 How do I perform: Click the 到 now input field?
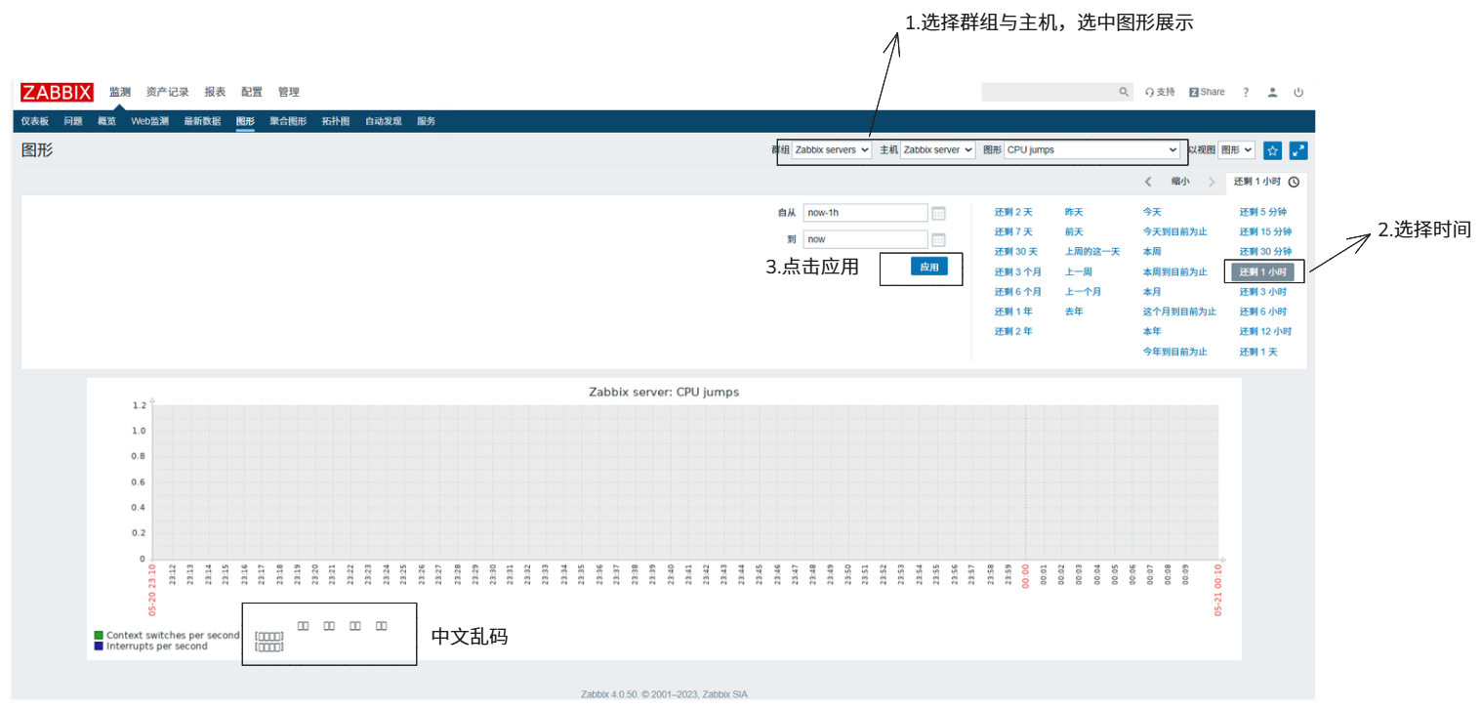coord(866,239)
